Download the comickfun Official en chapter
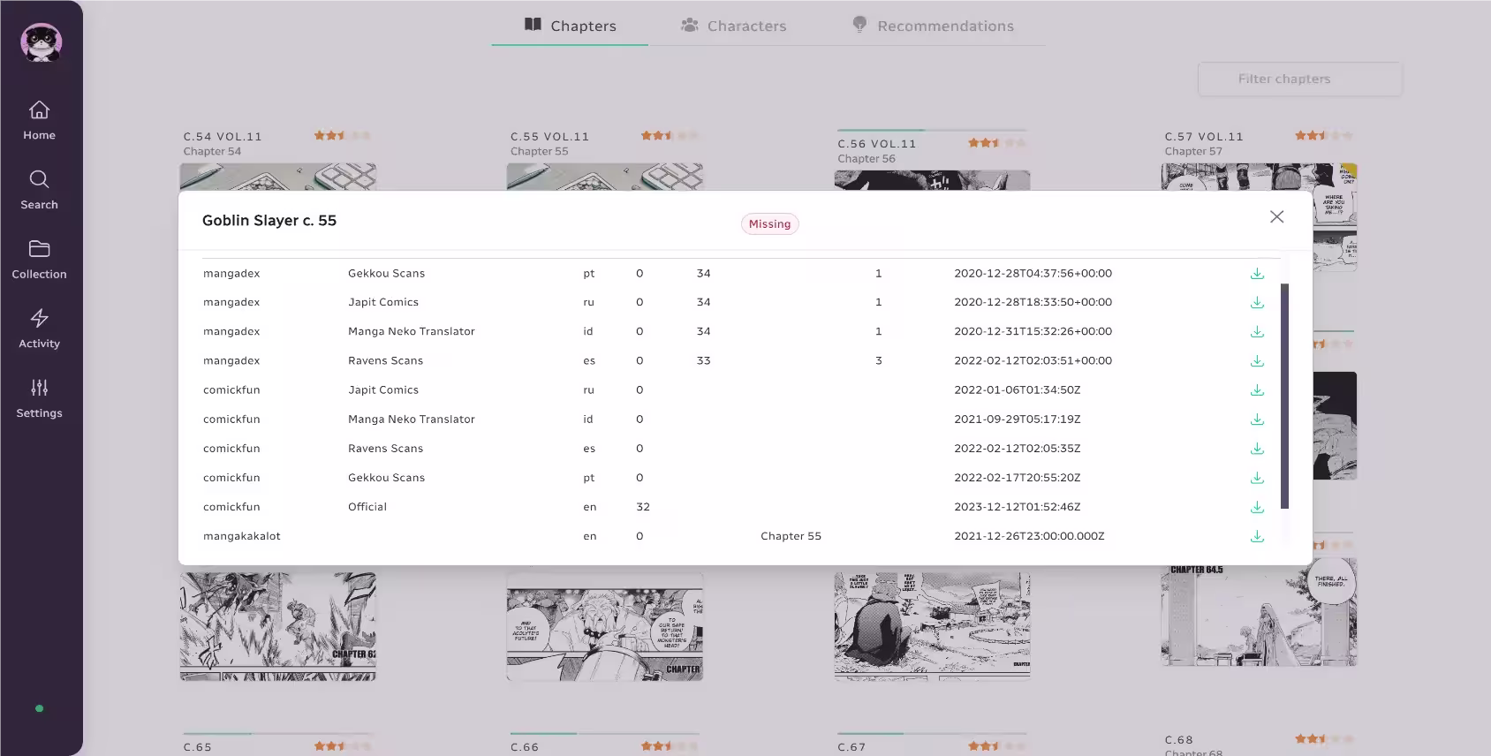The image size is (1491, 756). click(x=1257, y=507)
